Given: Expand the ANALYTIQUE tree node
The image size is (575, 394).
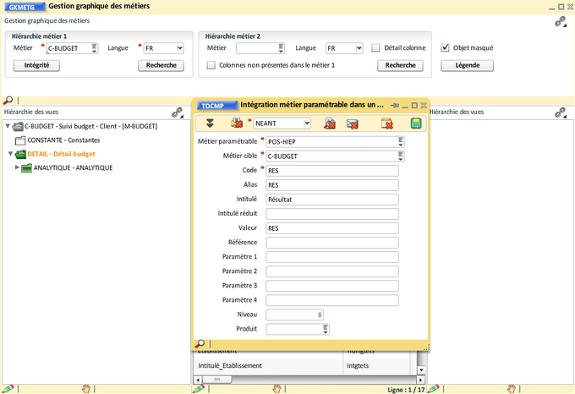Looking at the screenshot, I should click(x=17, y=167).
